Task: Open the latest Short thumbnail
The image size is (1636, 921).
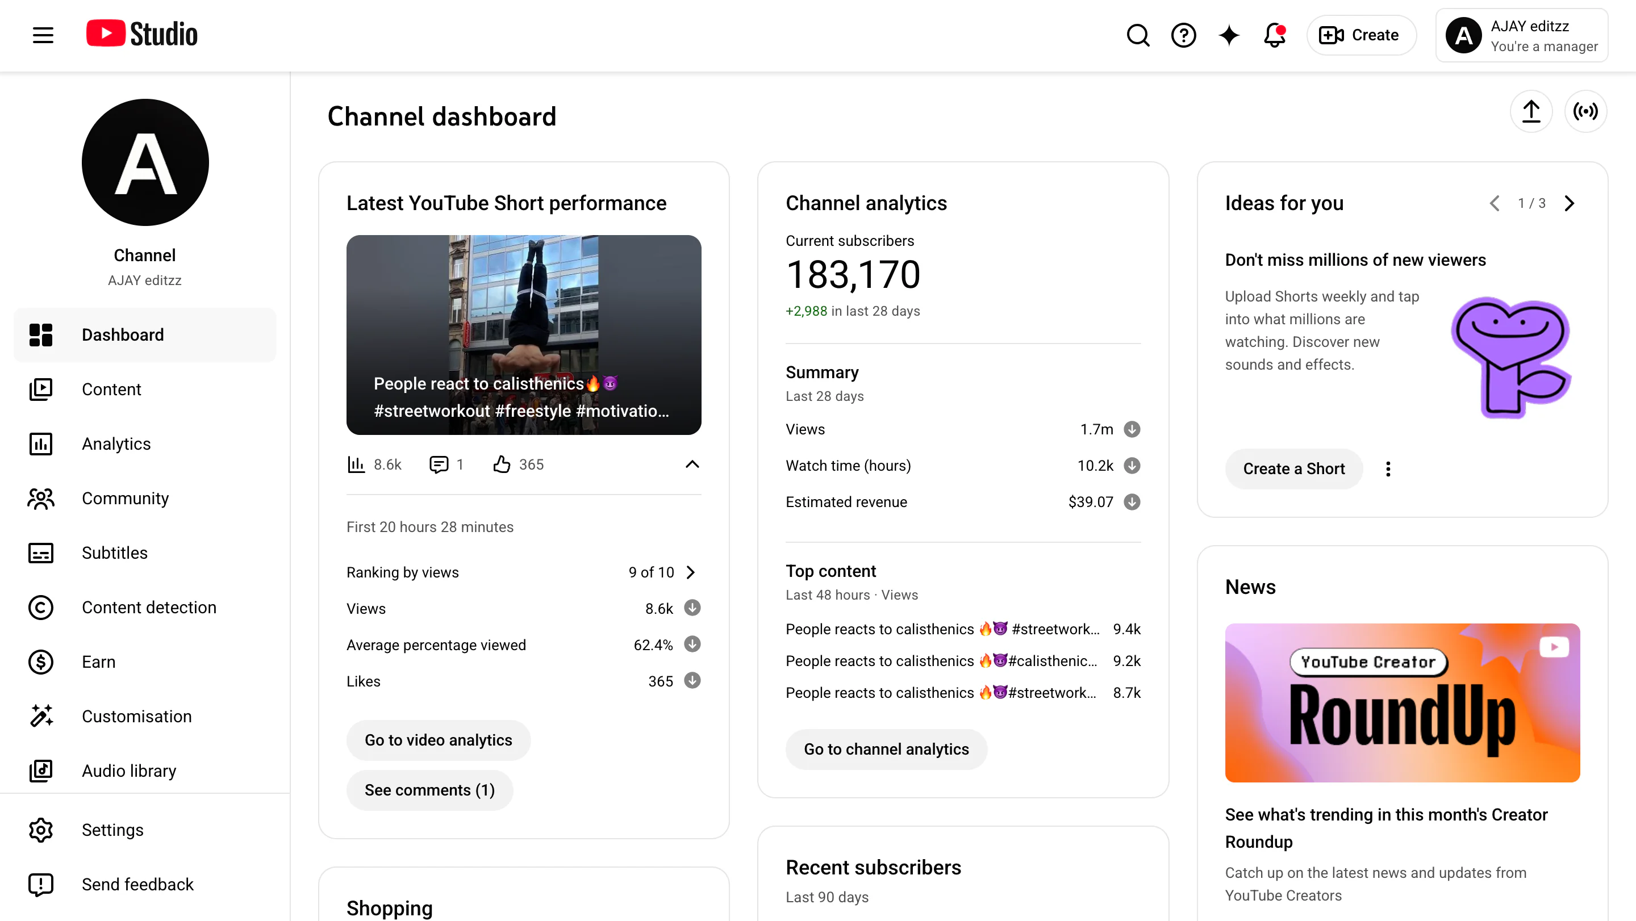Action: [523, 334]
